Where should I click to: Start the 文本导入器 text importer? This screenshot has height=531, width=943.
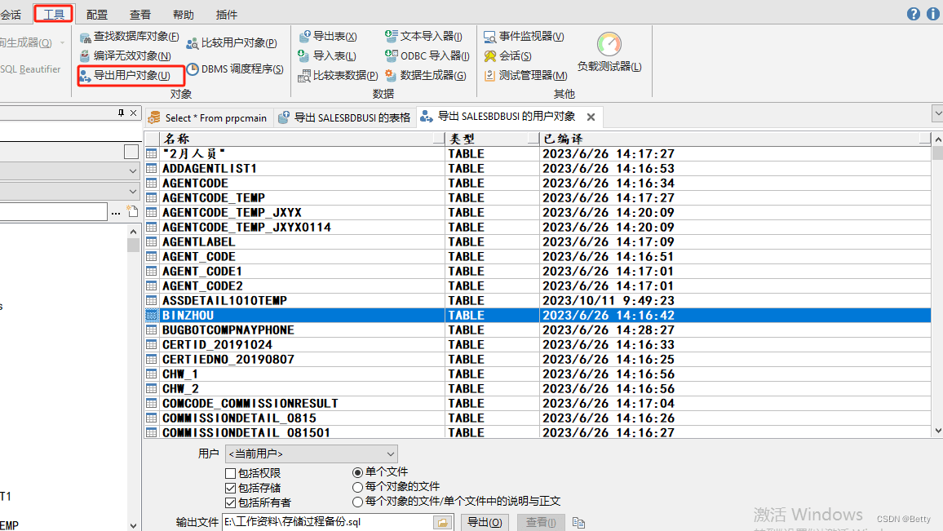pyautogui.click(x=425, y=36)
